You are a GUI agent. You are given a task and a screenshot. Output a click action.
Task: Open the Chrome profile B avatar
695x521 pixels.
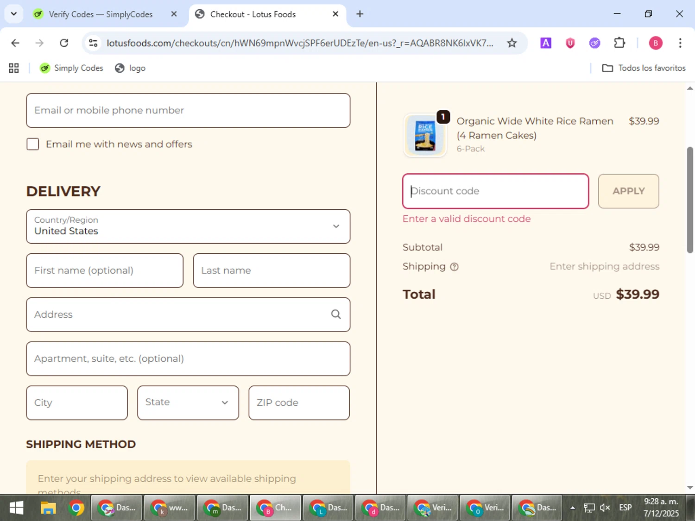tap(655, 43)
